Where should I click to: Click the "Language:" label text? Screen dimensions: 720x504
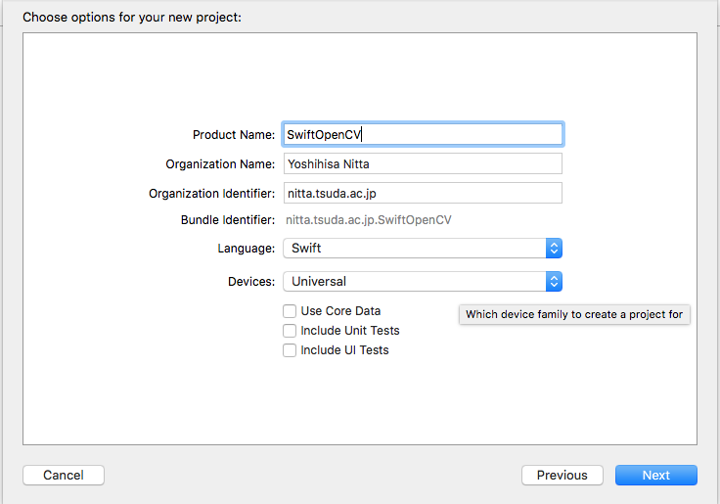(x=246, y=250)
